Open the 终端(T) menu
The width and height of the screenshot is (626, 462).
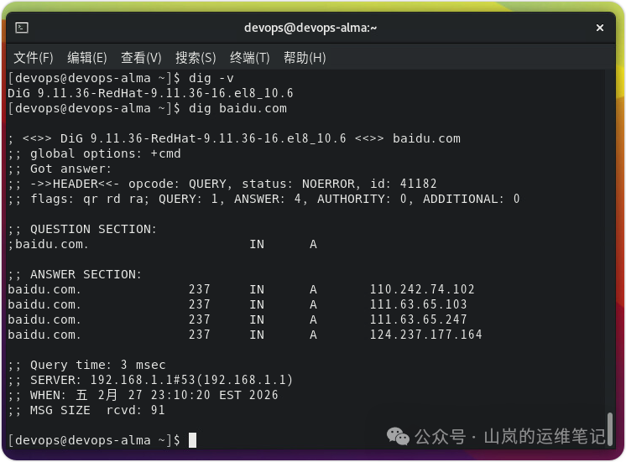250,58
